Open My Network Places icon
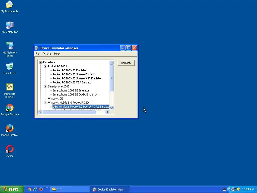The width and height of the screenshot is (257, 193). pyautogui.click(x=10, y=49)
